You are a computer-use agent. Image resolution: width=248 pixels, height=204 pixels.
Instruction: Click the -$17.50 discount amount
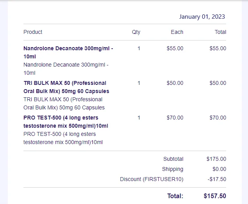[x=217, y=179]
